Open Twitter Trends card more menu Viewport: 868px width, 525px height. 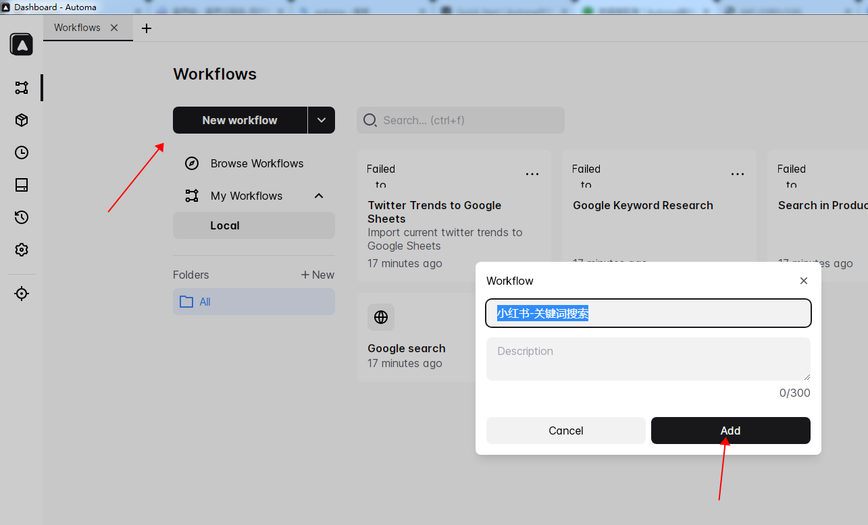(532, 174)
